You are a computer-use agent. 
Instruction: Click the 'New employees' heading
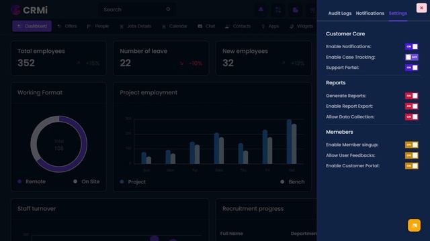pyautogui.click(x=245, y=51)
